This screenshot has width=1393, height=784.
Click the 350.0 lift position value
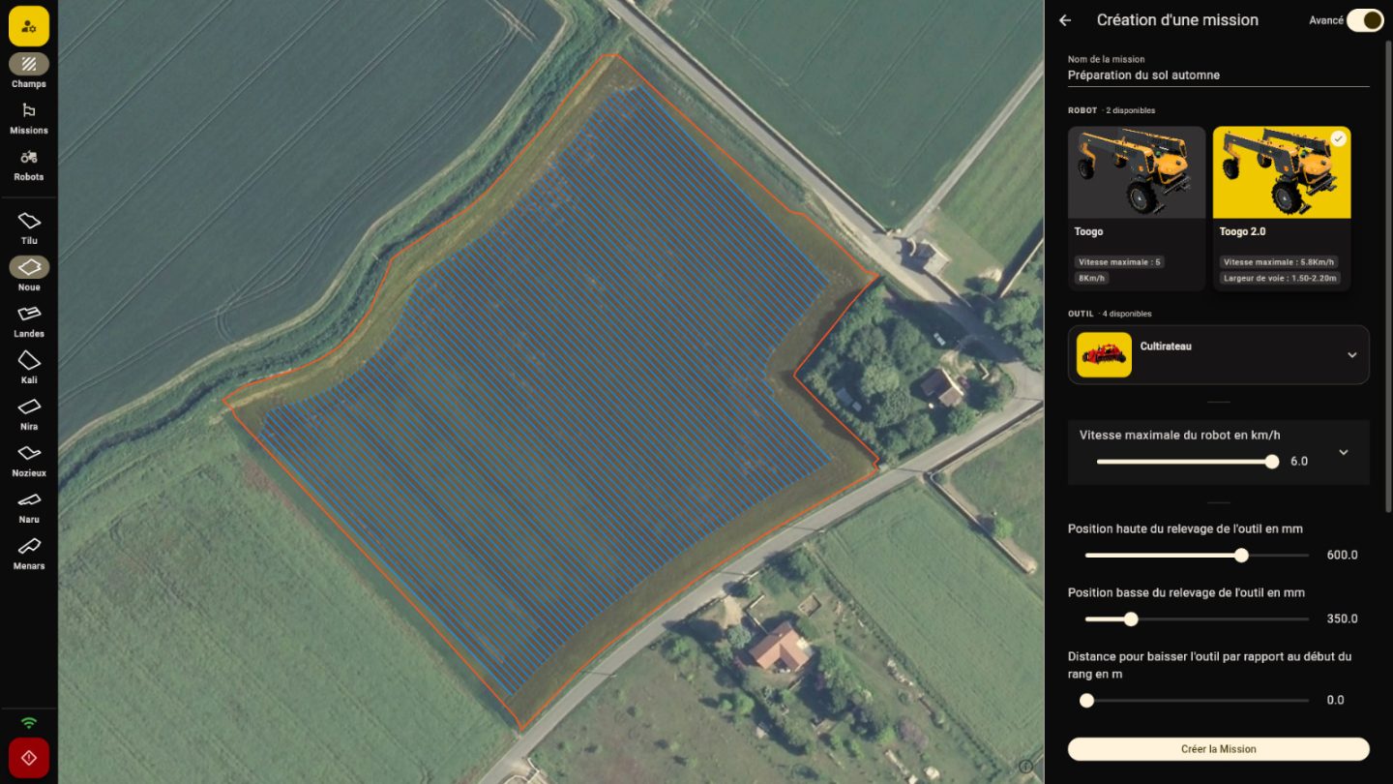pyautogui.click(x=1342, y=619)
